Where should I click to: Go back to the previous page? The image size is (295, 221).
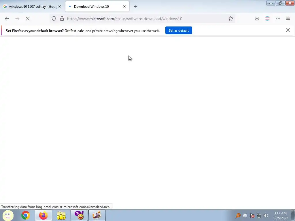[7, 19]
